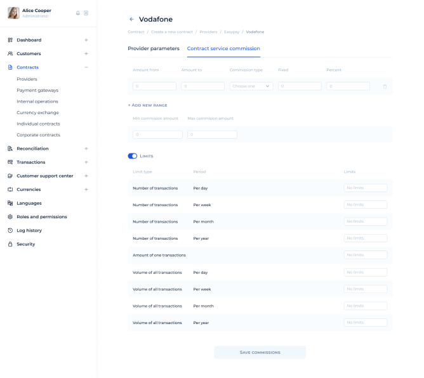Viewport: 424px width, 378px height.
Task: Open Log history in sidebar
Action: 29,230
